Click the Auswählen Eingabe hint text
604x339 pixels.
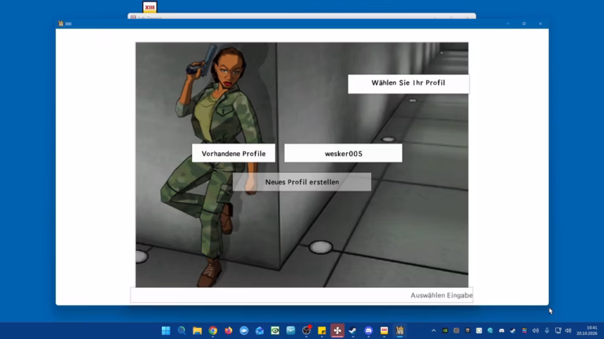tap(441, 295)
